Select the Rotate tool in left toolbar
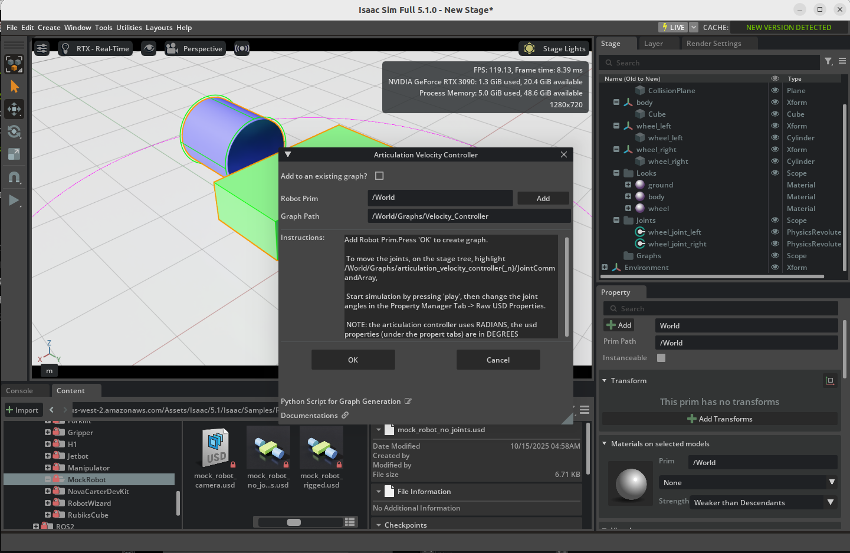This screenshot has height=553, width=850. 14,131
